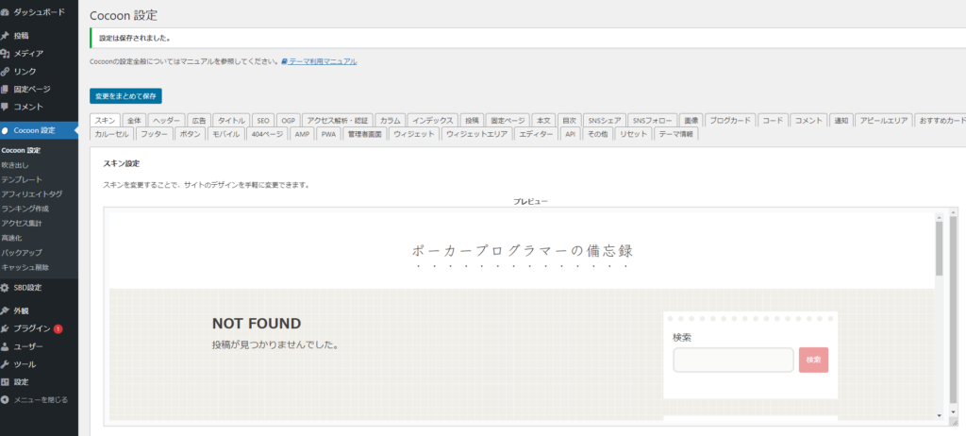This screenshot has height=436, width=966.
Task: Open ランキング作成 in the Cocoon submenu
Action: 25,209
